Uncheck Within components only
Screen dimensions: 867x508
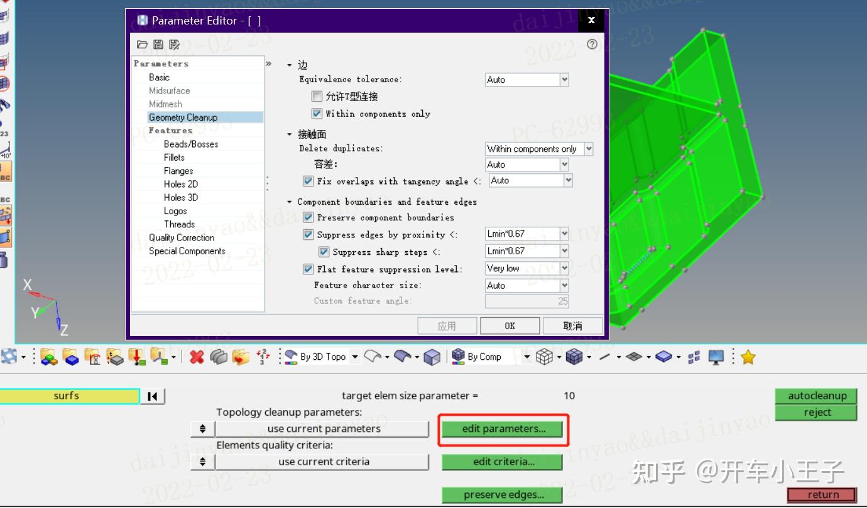coord(317,114)
